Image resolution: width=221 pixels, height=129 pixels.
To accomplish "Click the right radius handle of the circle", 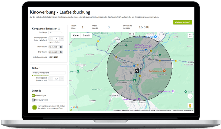I will pyautogui.click(x=172, y=68).
